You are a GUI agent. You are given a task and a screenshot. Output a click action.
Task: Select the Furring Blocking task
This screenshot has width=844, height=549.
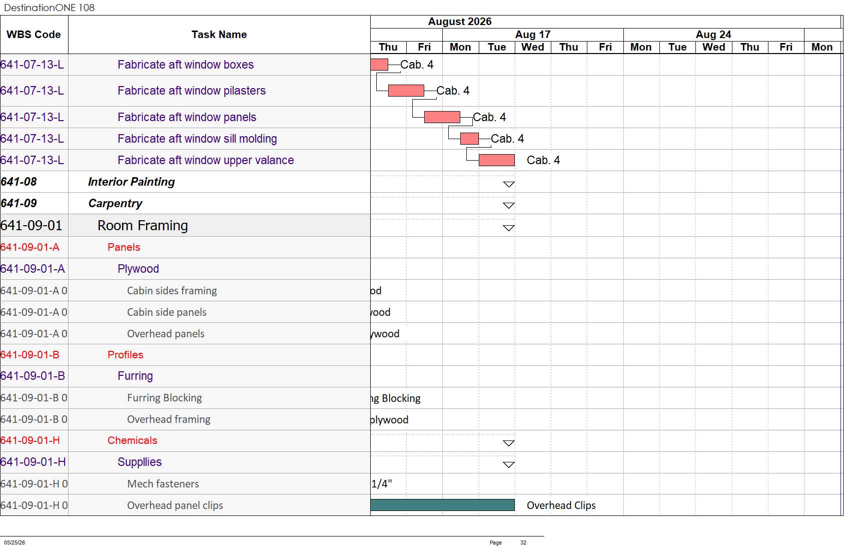pos(165,398)
